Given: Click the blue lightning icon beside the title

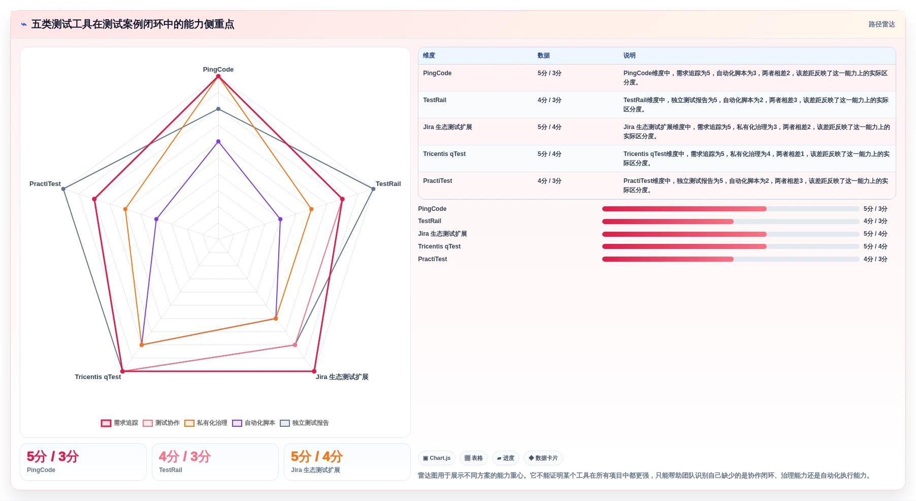Looking at the screenshot, I should (24, 24).
